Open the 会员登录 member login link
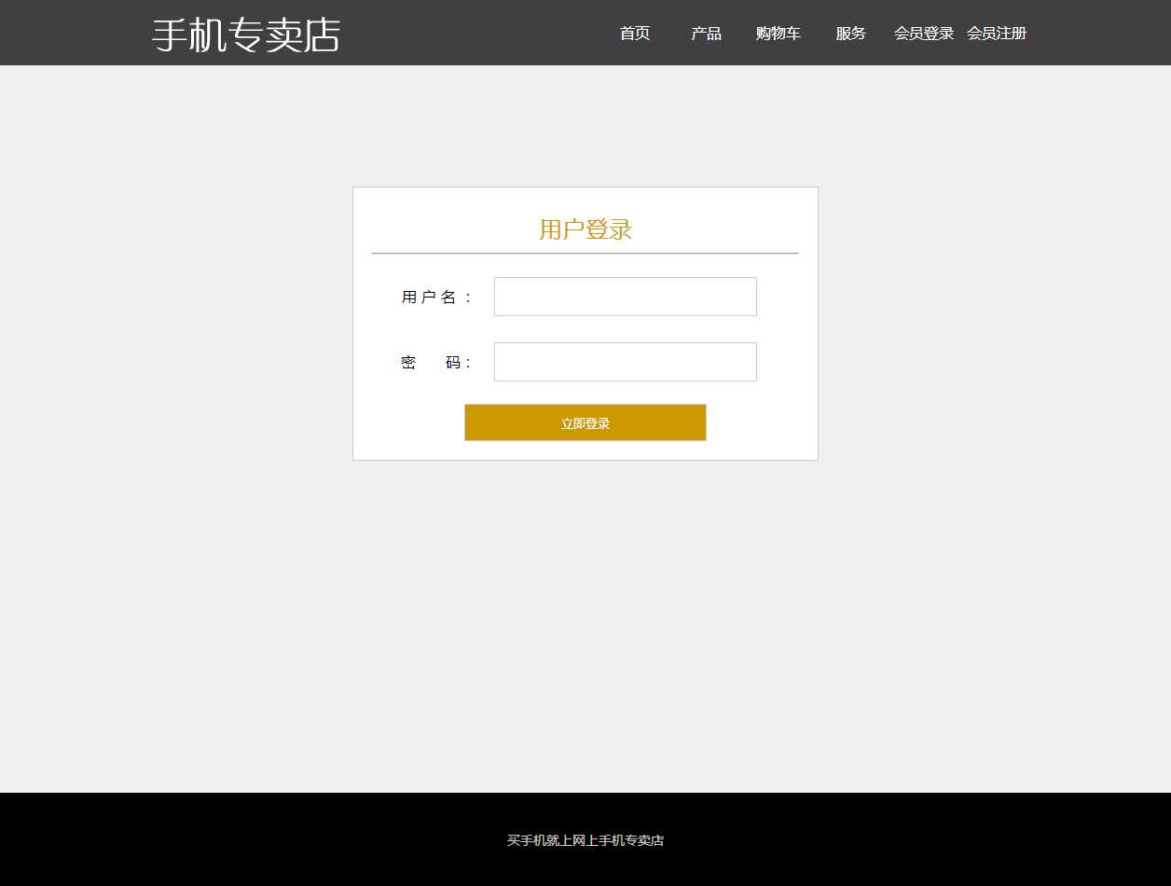Viewport: 1171px width, 886px height. click(924, 34)
